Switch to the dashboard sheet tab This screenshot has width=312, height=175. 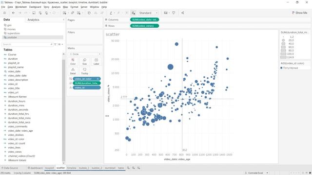tap(35, 168)
